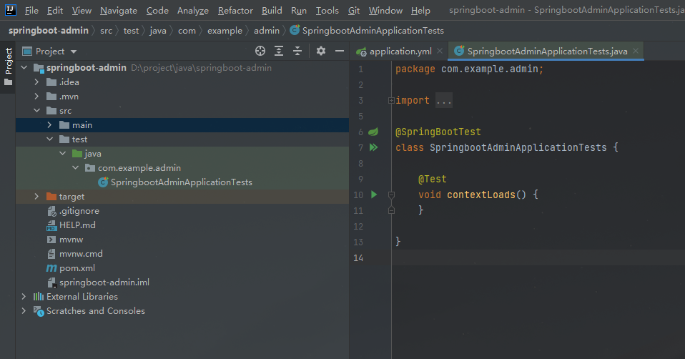Expand the main folder
Viewport: 685px width, 359px height.
(x=49, y=125)
